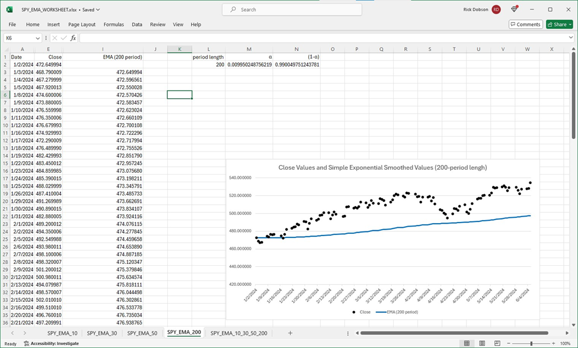Open the Data tab
This screenshot has width=578, height=348.
click(137, 24)
